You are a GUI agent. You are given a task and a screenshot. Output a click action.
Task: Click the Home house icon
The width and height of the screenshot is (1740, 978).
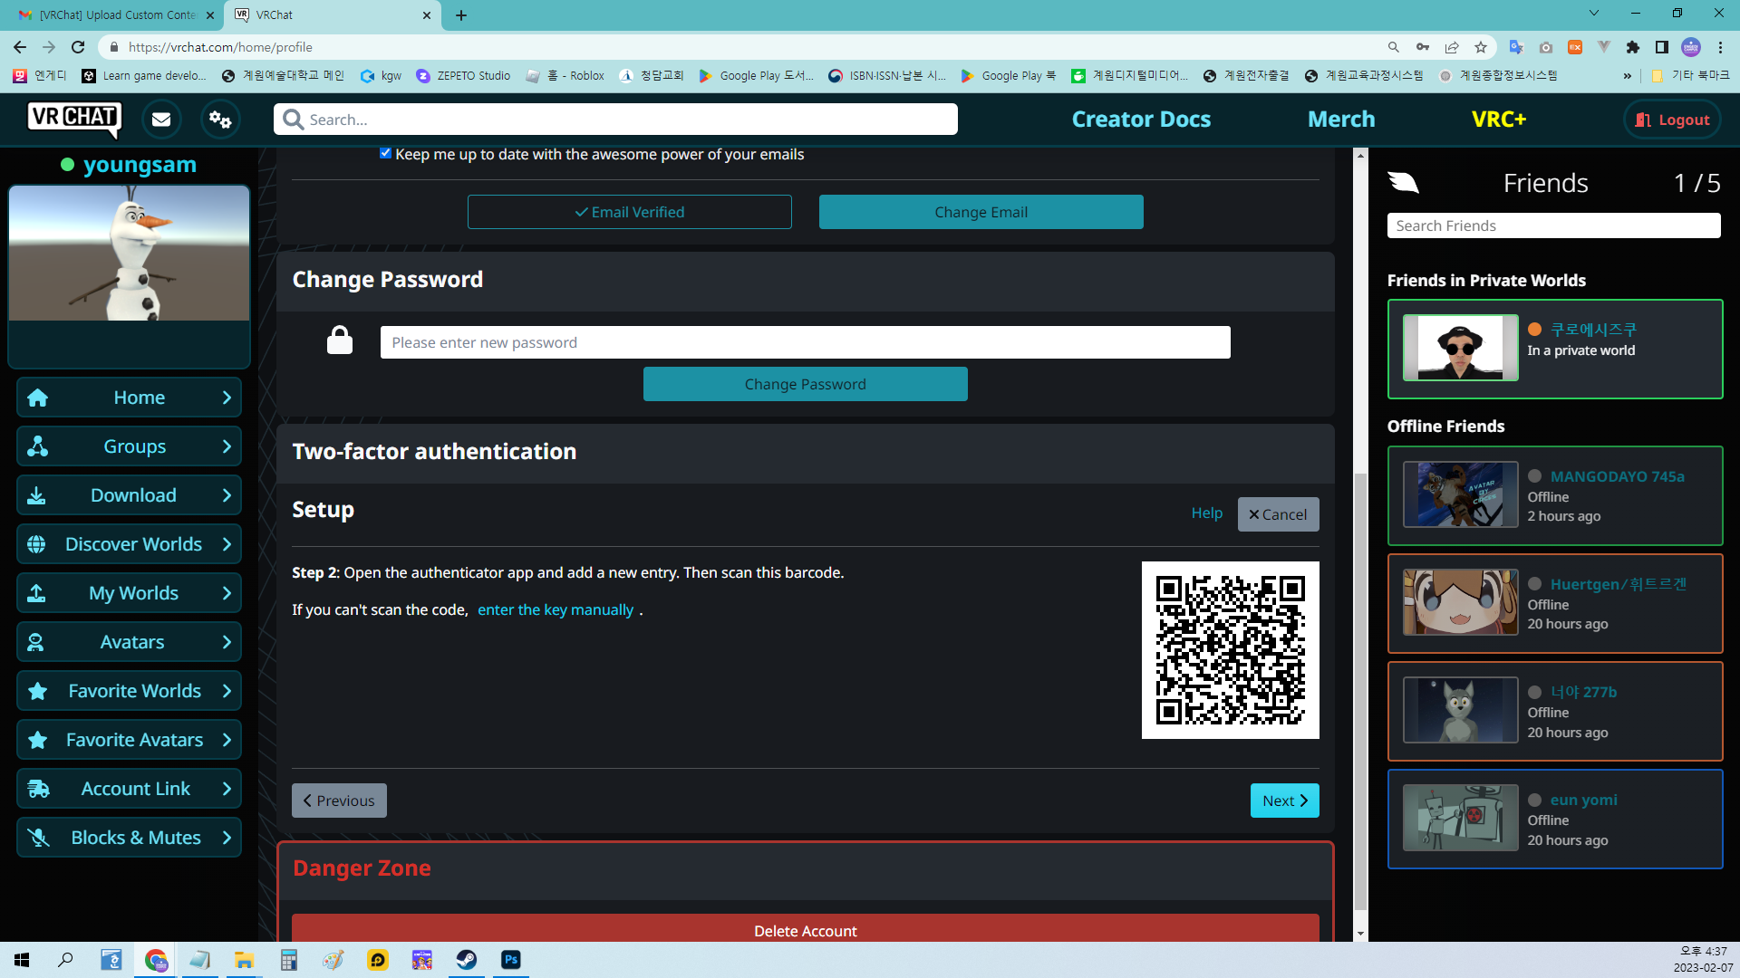(x=37, y=398)
